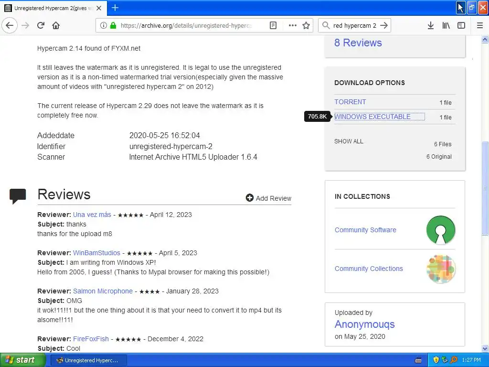Click the Reviews speech bubble icon
489x367 pixels.
(x=18, y=196)
